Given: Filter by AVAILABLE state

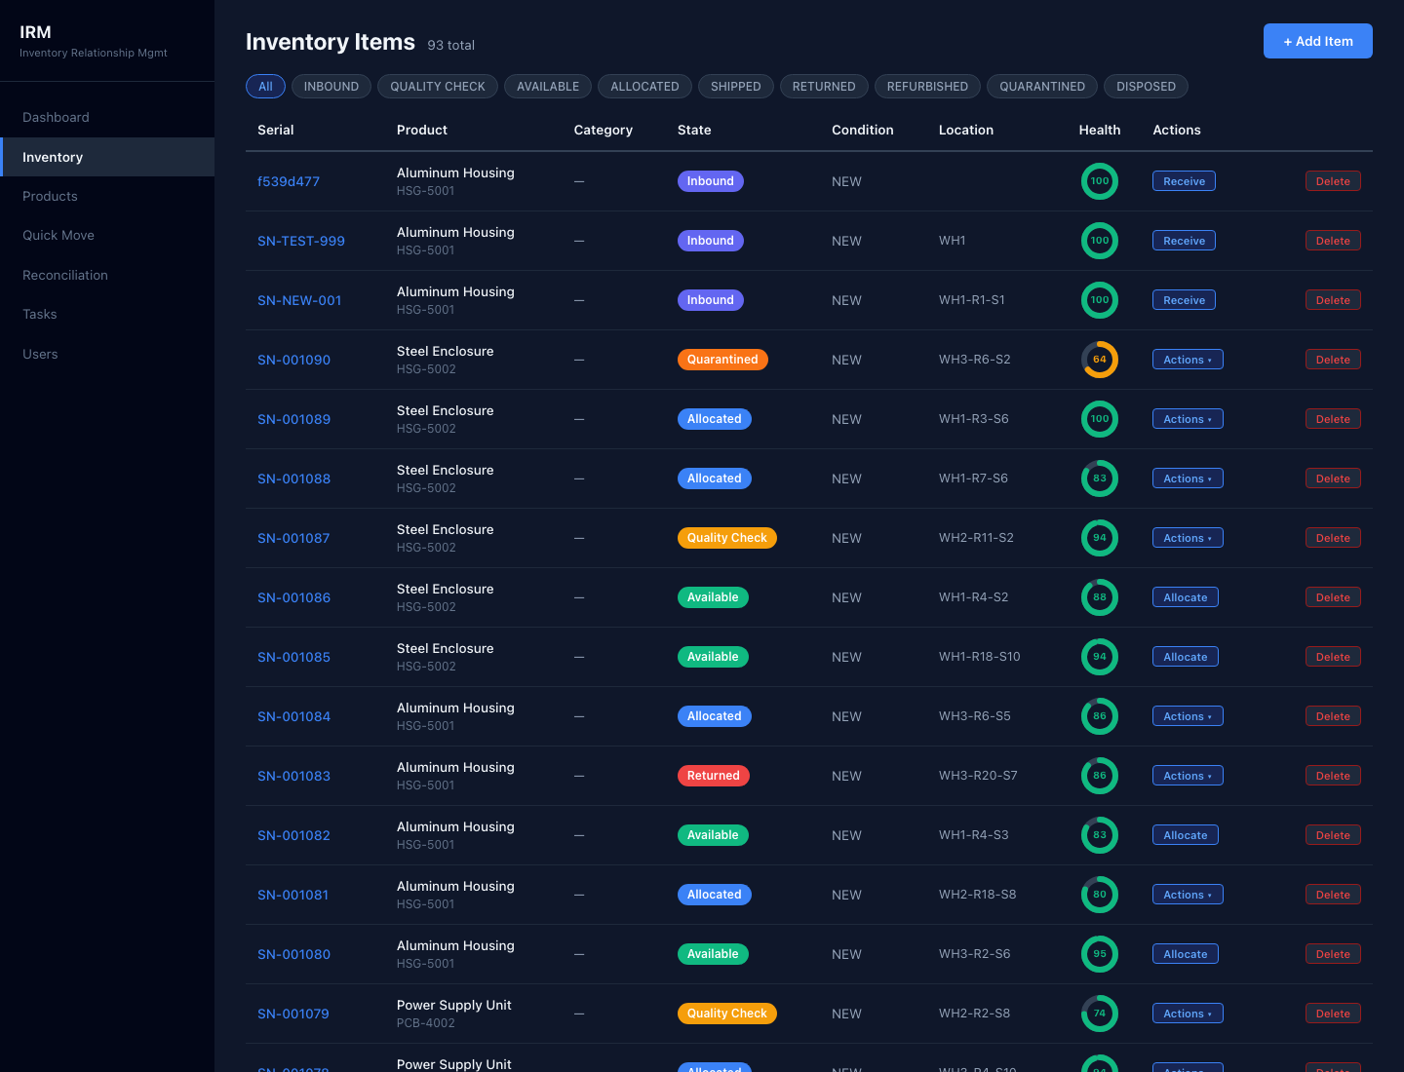Looking at the screenshot, I should click(x=548, y=87).
